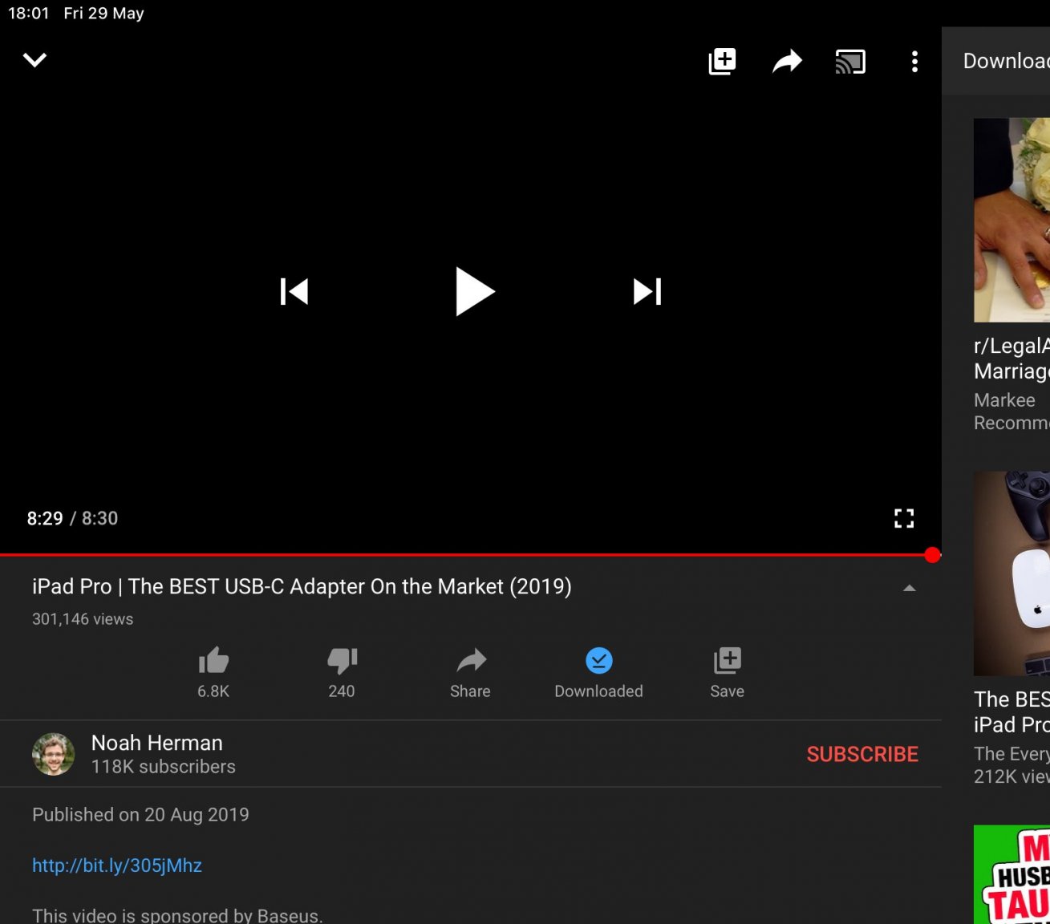The image size is (1050, 924).
Task: Subscribe to Noah Herman channel
Action: [x=862, y=754]
